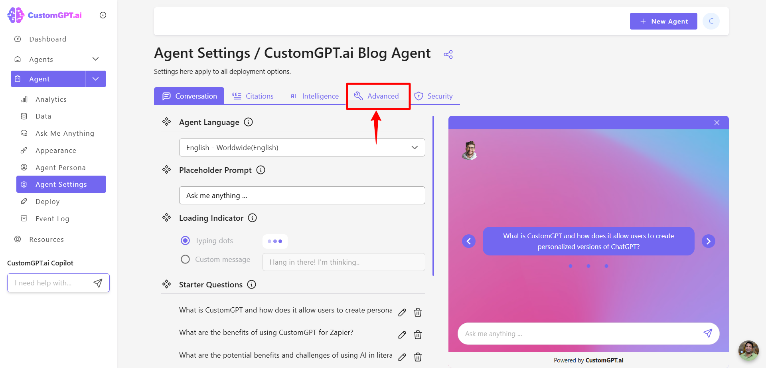Open the Dashboard page
This screenshot has width=766, height=368.
point(47,39)
